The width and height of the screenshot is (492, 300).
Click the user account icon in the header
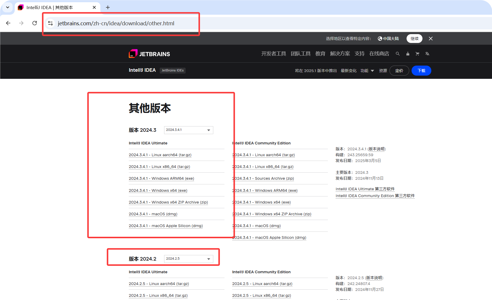pyautogui.click(x=408, y=54)
